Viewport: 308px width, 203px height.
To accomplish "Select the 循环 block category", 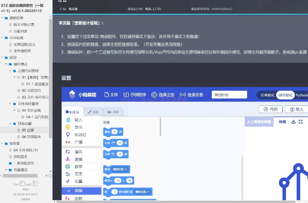I will pos(81,152).
